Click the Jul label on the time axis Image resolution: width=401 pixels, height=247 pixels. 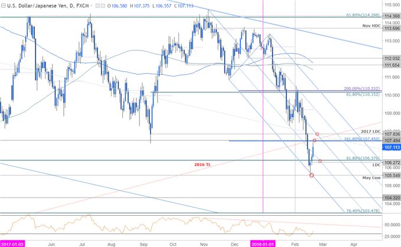pos(82,244)
